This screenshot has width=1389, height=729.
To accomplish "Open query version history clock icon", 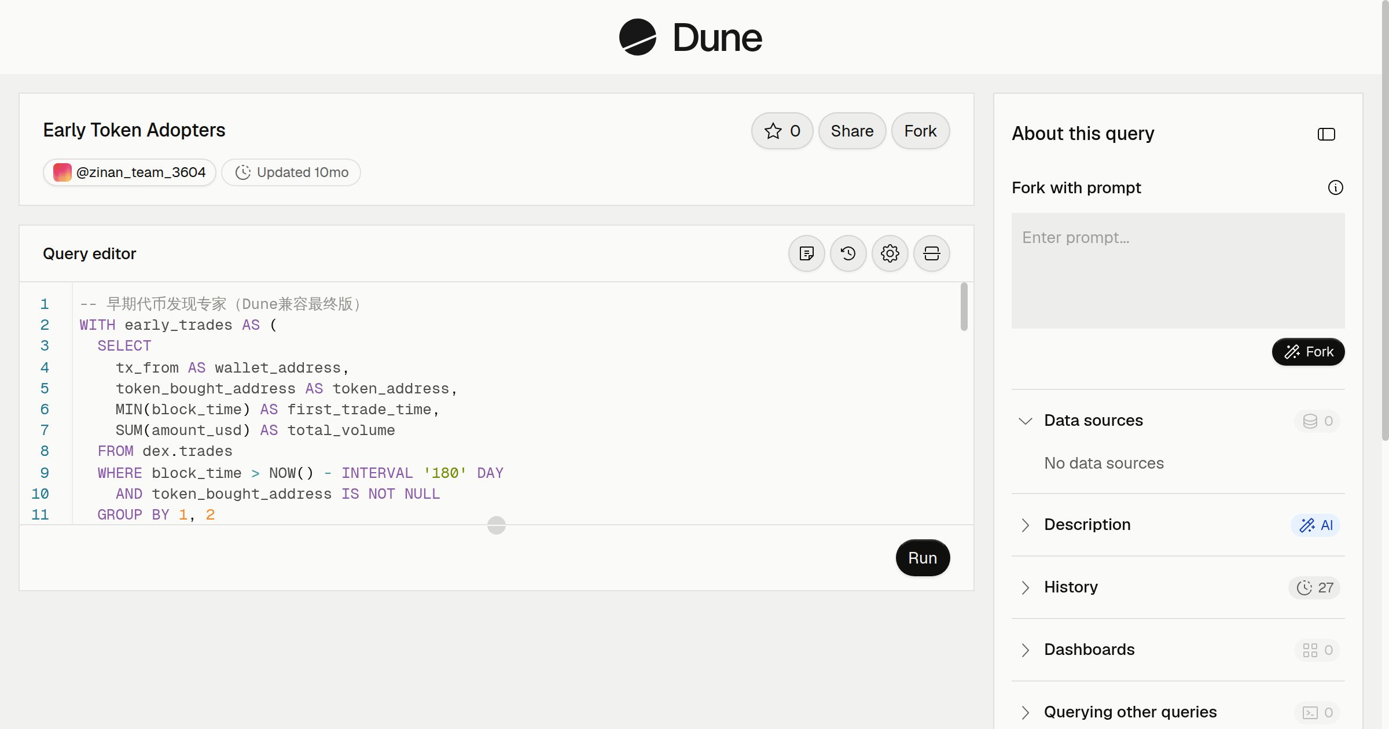I will [848, 253].
